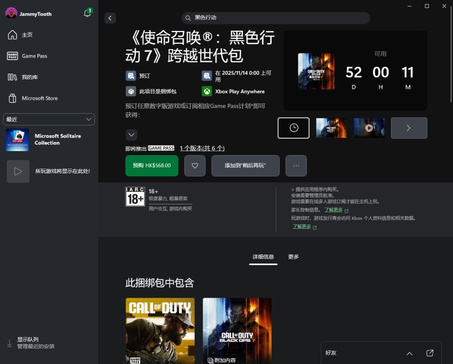Open Microsoft Store from the sidebar
The height and width of the screenshot is (364, 453).
39,98
